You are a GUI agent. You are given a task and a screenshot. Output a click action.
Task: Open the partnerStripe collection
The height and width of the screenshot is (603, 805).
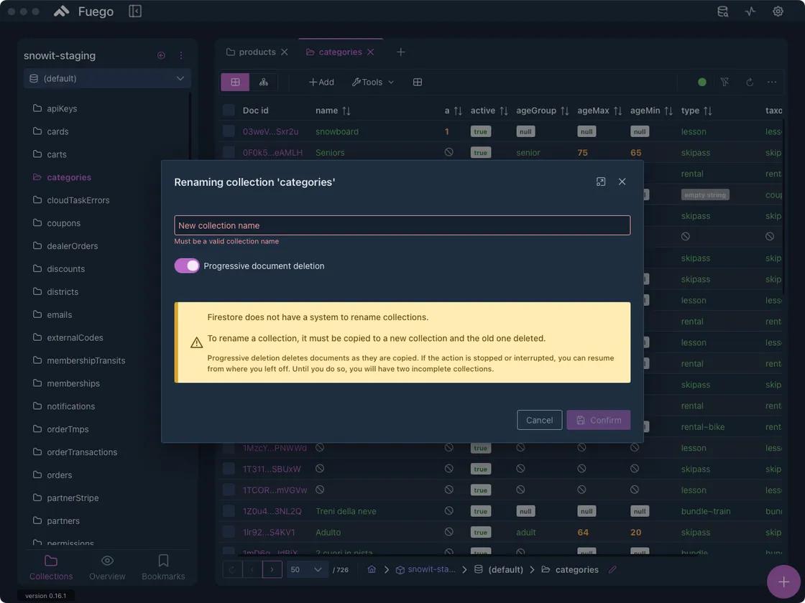[73, 498]
